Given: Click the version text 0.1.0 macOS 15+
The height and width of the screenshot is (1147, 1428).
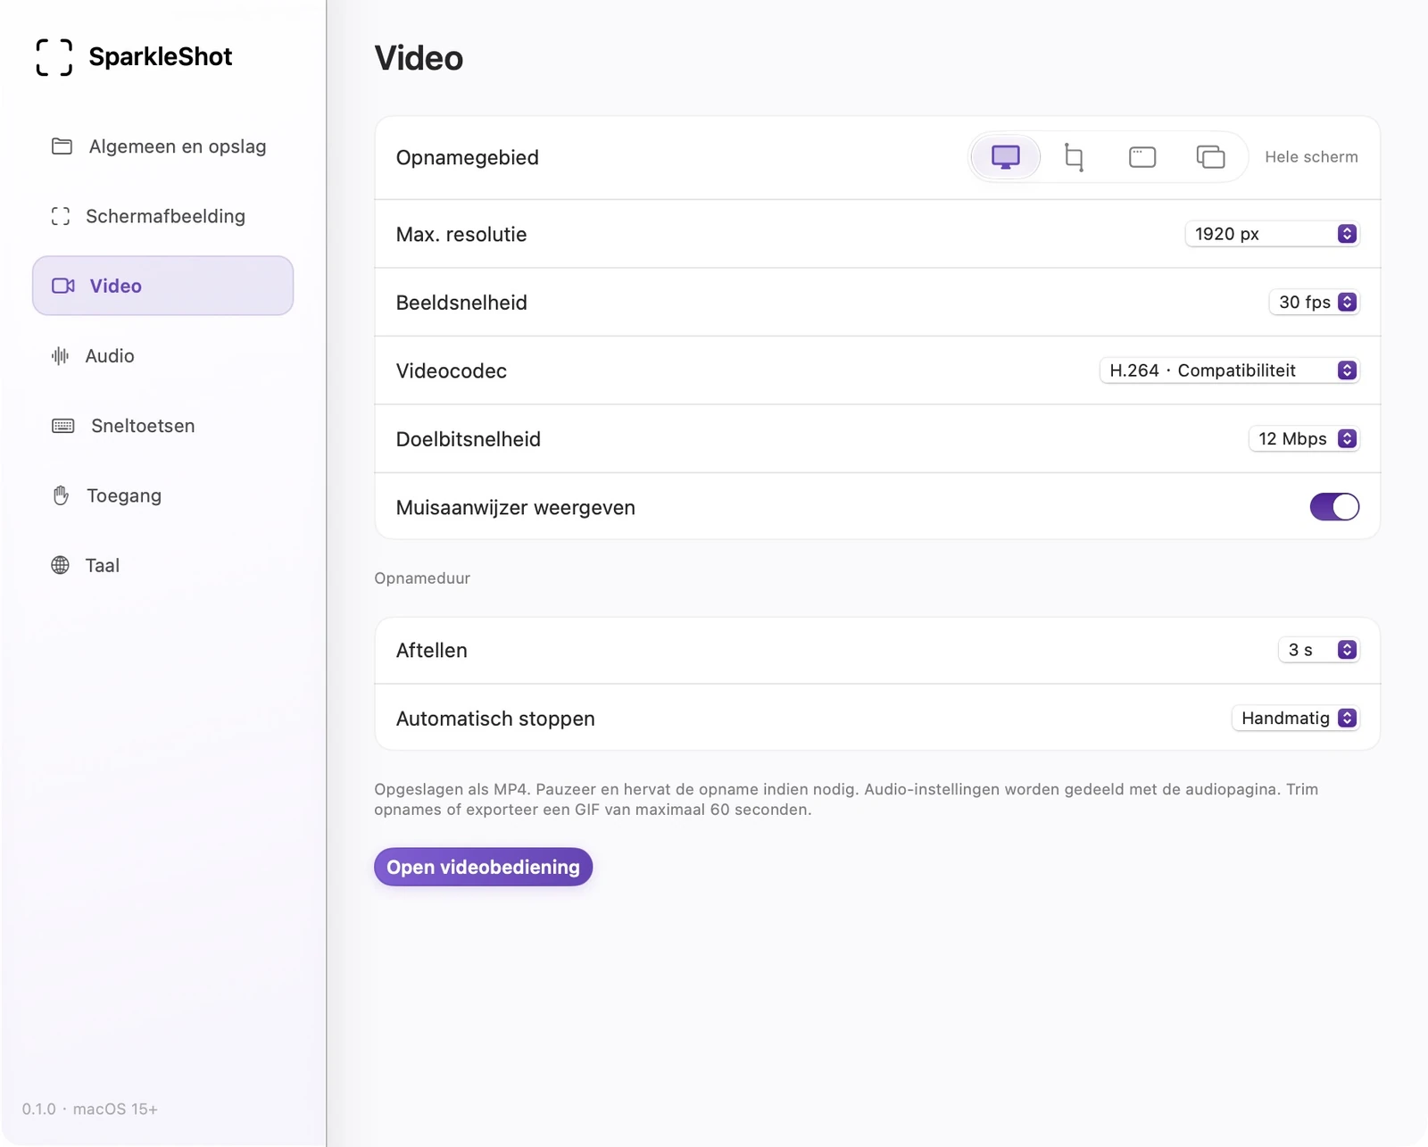Looking at the screenshot, I should coord(90,1109).
